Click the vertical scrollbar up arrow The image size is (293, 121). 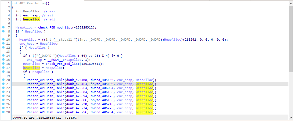[291, 3]
